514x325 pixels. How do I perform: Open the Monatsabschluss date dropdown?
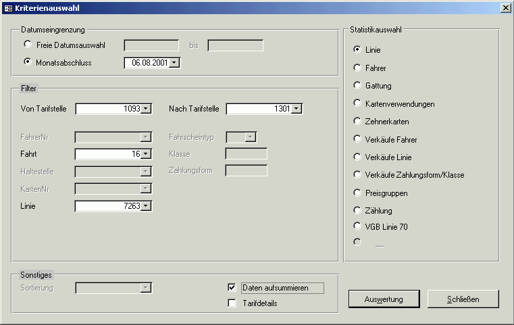coord(174,63)
